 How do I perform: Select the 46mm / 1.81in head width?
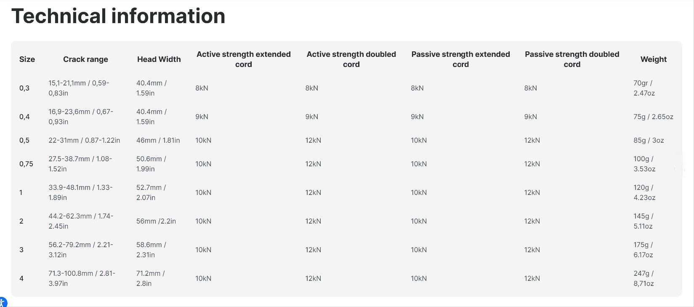pyautogui.click(x=158, y=140)
